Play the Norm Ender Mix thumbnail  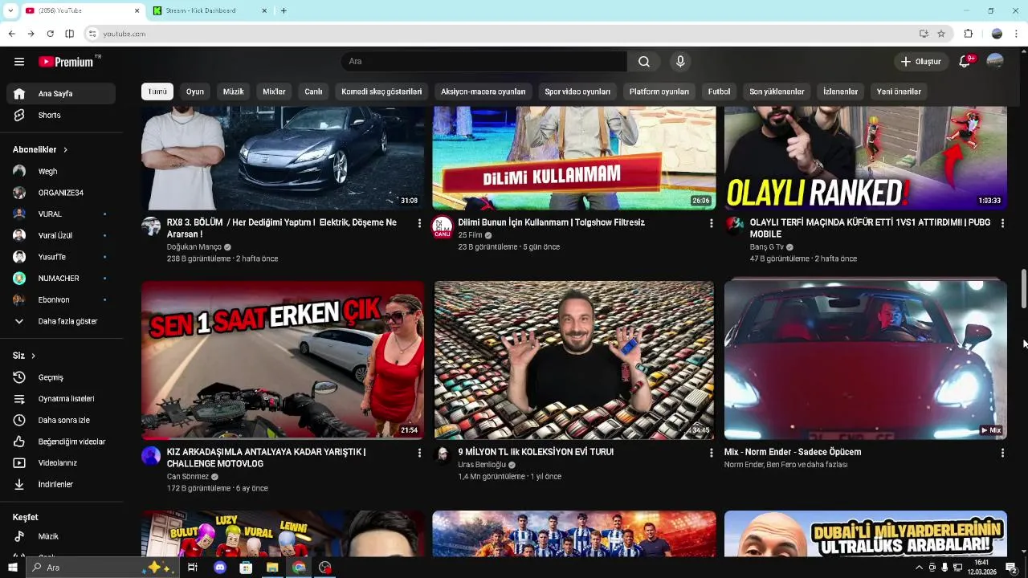coord(866,360)
